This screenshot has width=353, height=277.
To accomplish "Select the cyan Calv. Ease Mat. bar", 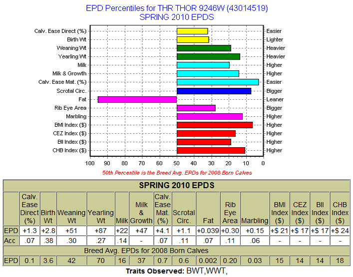I will pos(218,82).
